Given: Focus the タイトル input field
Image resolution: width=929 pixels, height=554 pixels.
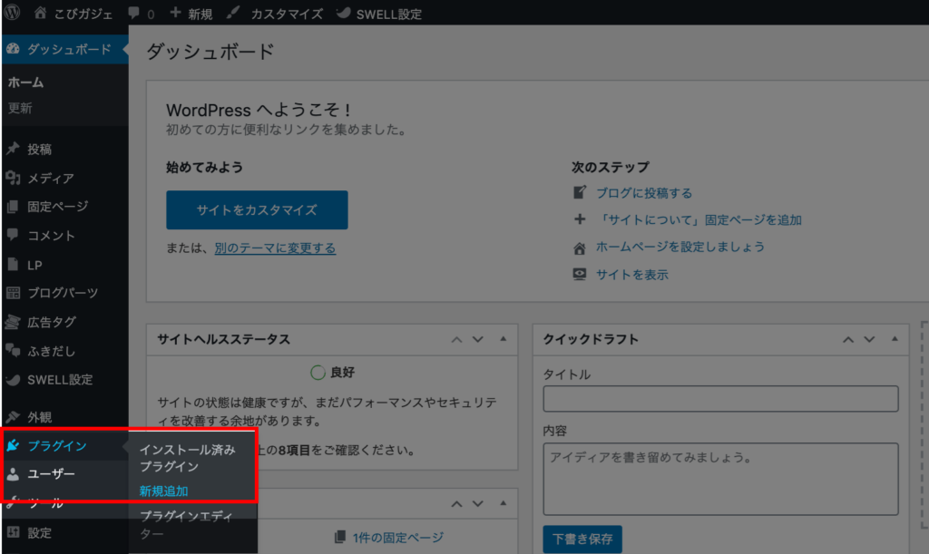Looking at the screenshot, I should 720,399.
